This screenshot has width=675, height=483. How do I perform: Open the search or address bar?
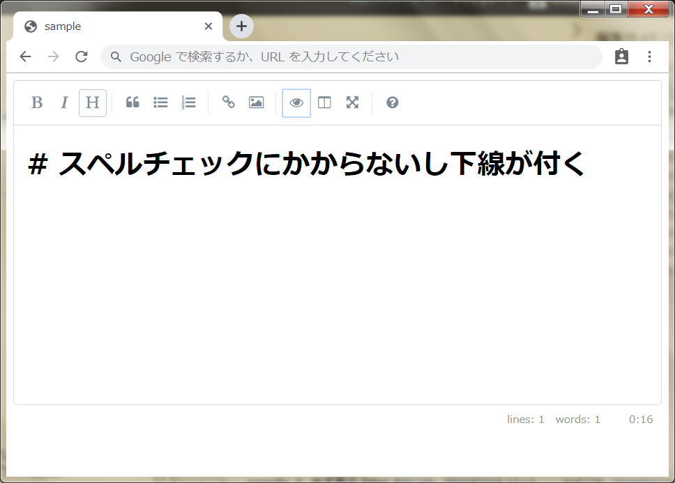click(x=349, y=56)
